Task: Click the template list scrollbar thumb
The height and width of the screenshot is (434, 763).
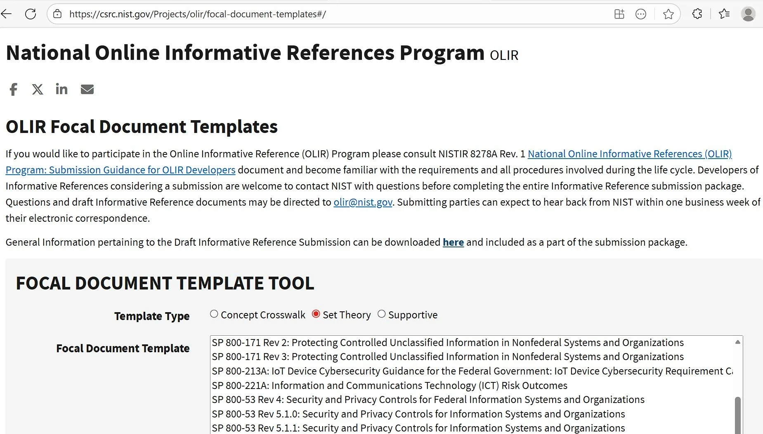Action: [738, 415]
